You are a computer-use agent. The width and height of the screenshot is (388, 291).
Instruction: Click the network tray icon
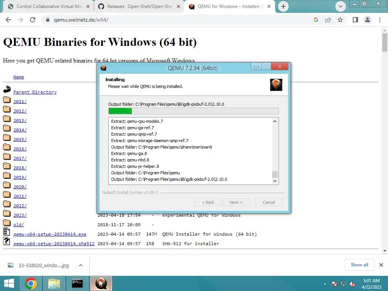(343, 284)
